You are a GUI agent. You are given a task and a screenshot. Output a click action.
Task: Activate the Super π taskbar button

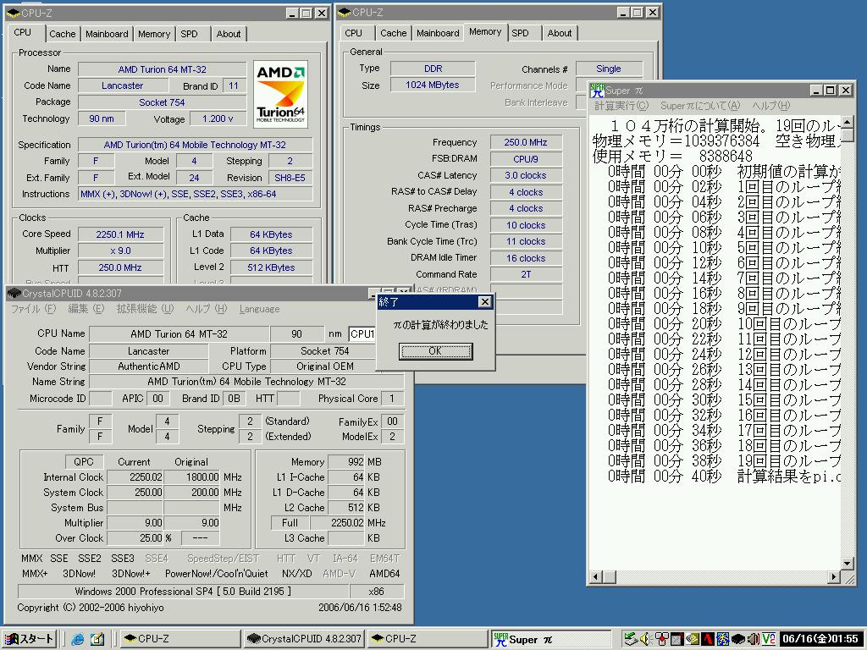click(550, 639)
